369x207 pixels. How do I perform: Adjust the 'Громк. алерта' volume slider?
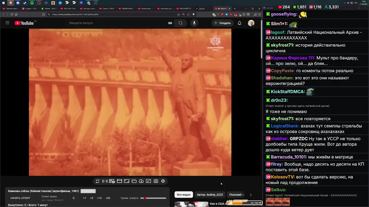[153, 198]
